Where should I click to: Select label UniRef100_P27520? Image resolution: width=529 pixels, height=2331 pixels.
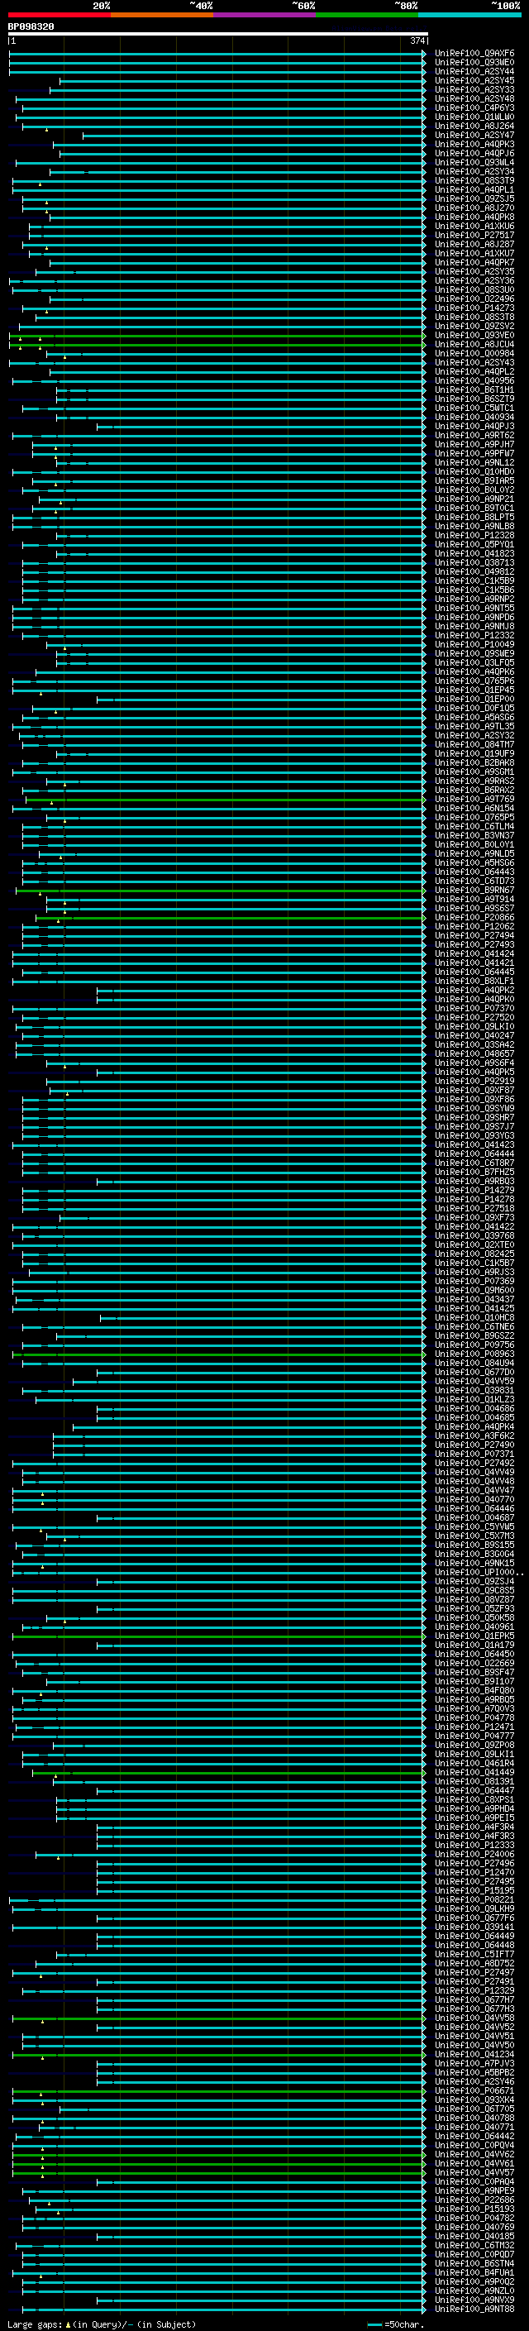474,1017
